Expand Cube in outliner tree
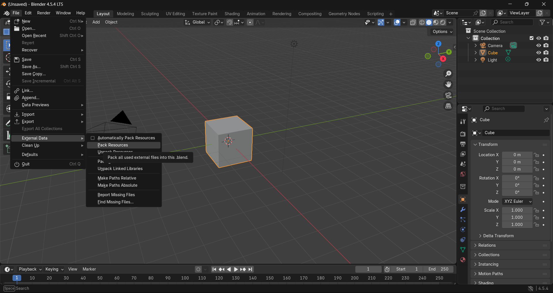The image size is (553, 293). (x=476, y=53)
